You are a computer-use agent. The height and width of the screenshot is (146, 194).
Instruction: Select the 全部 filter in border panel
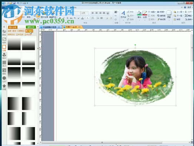click(x=10, y=31)
